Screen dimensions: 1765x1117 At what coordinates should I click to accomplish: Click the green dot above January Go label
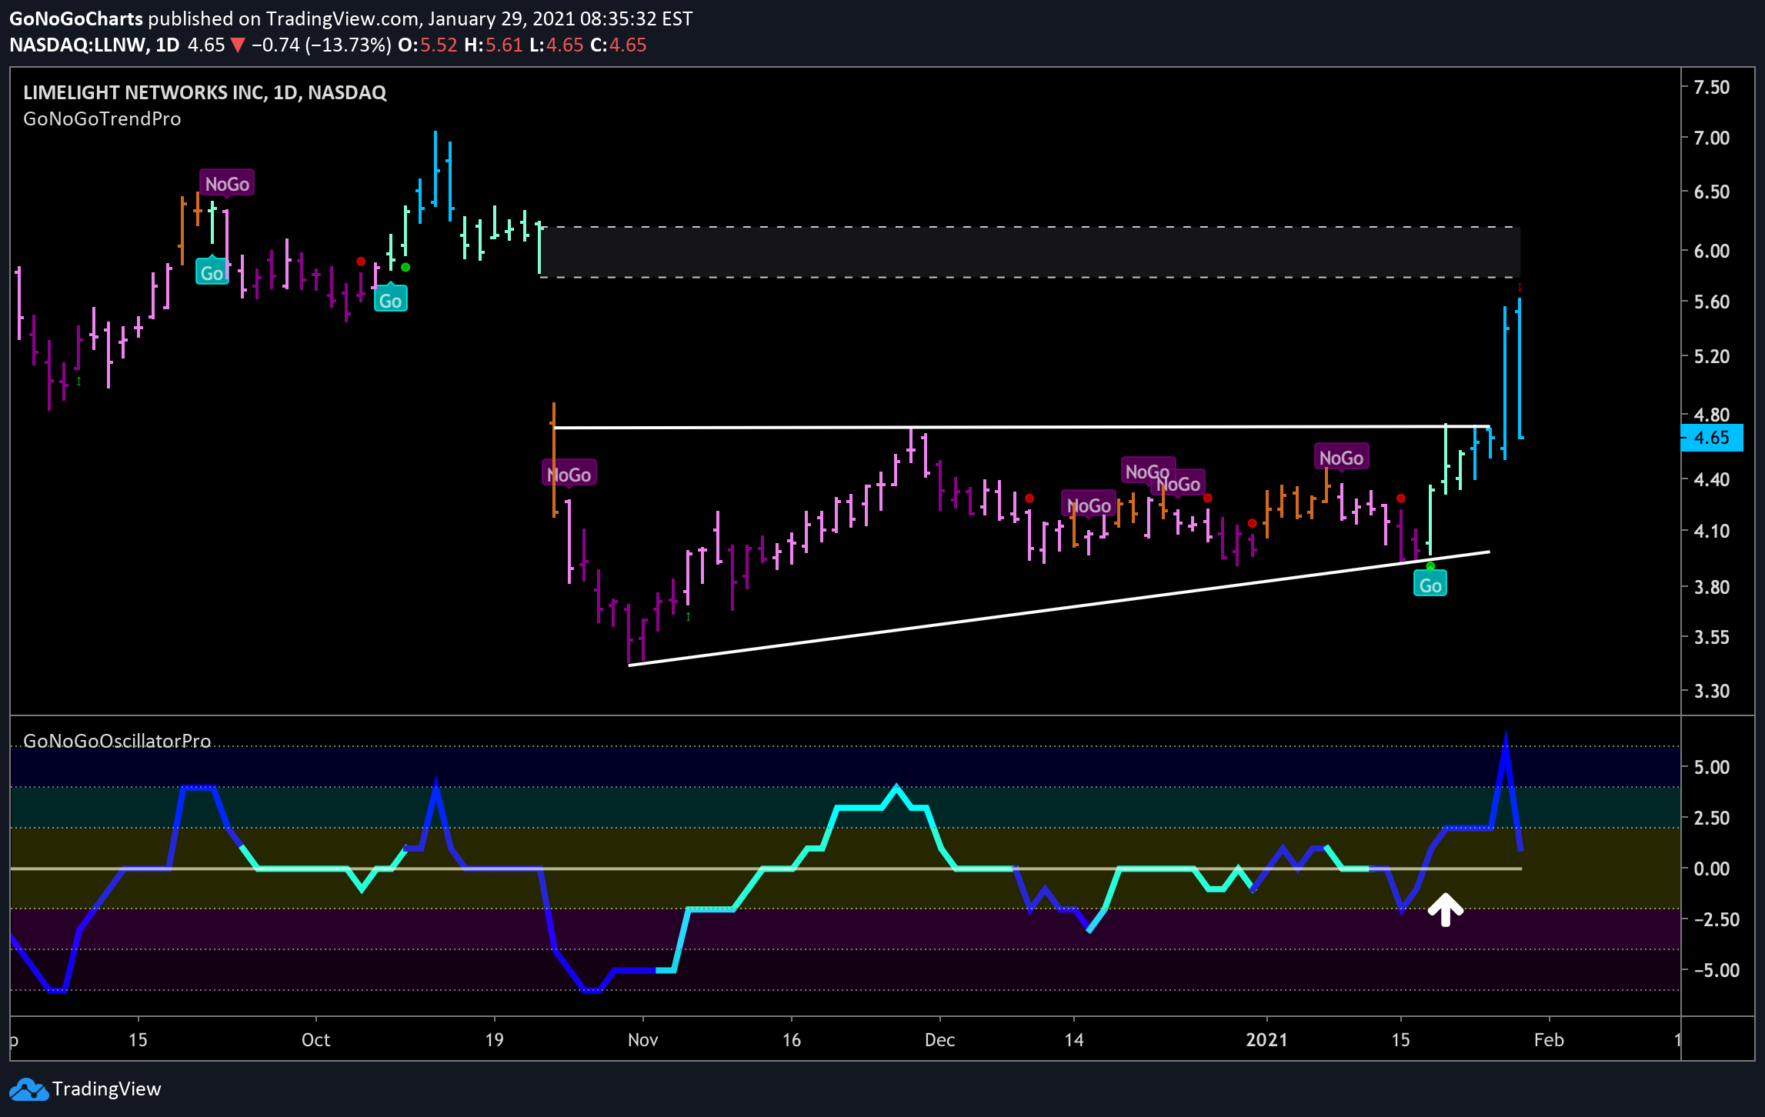[1430, 566]
